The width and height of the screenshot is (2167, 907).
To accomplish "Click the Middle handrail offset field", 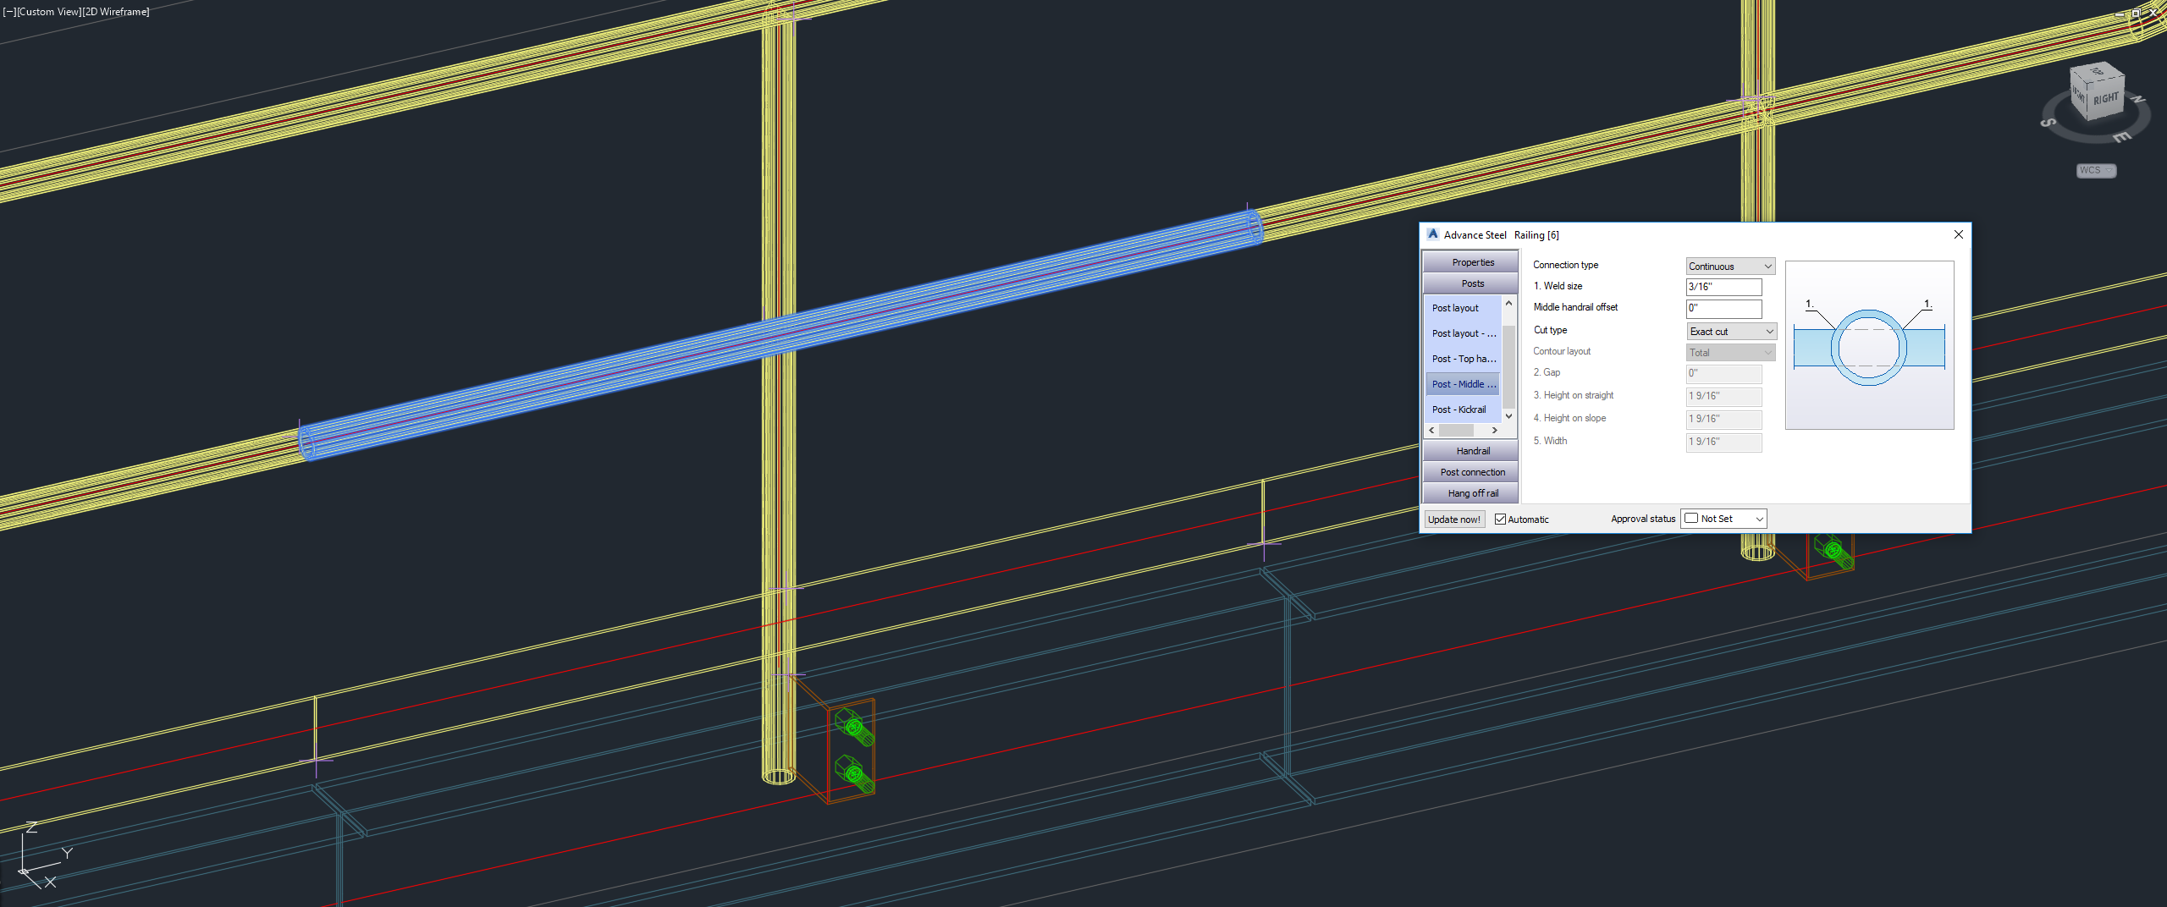I will 1723,308.
